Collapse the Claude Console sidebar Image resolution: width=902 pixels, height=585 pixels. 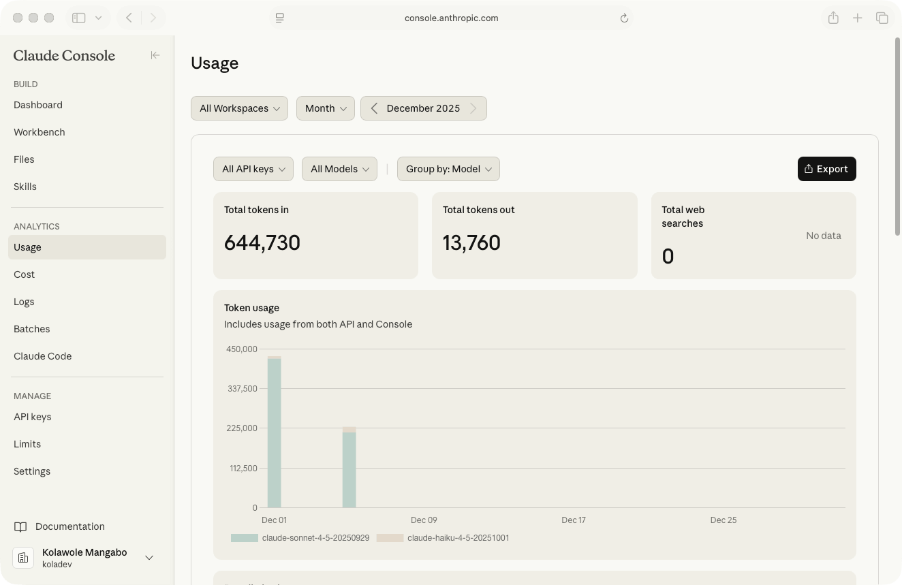(155, 55)
